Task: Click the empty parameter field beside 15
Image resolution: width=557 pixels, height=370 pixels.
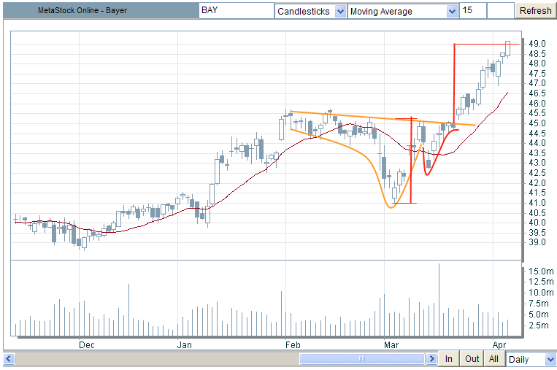Action: tap(501, 11)
